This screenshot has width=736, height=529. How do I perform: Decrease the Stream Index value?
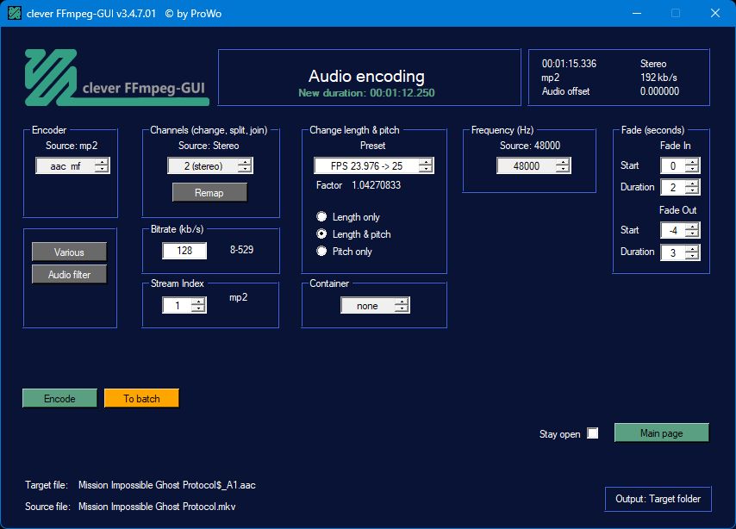[198, 309]
